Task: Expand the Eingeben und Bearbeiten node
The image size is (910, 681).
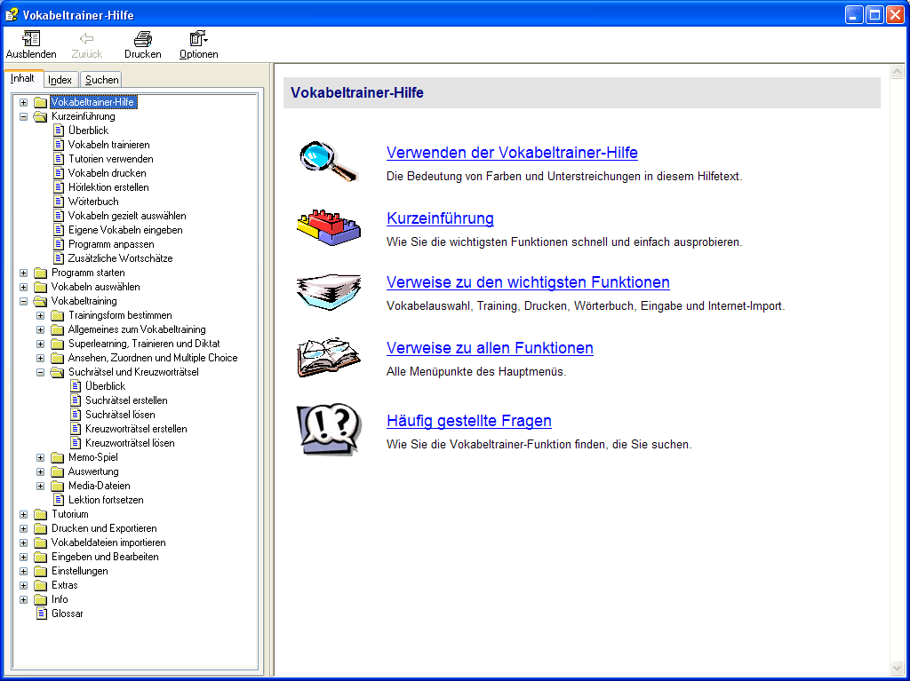Action: click(23, 557)
